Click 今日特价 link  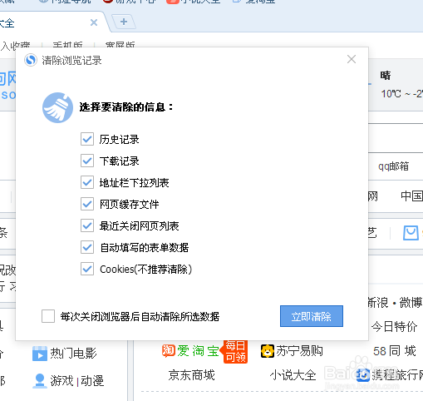394,326
